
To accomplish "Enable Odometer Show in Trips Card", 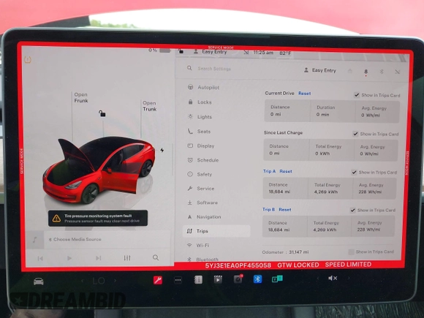I will click(x=351, y=251).
